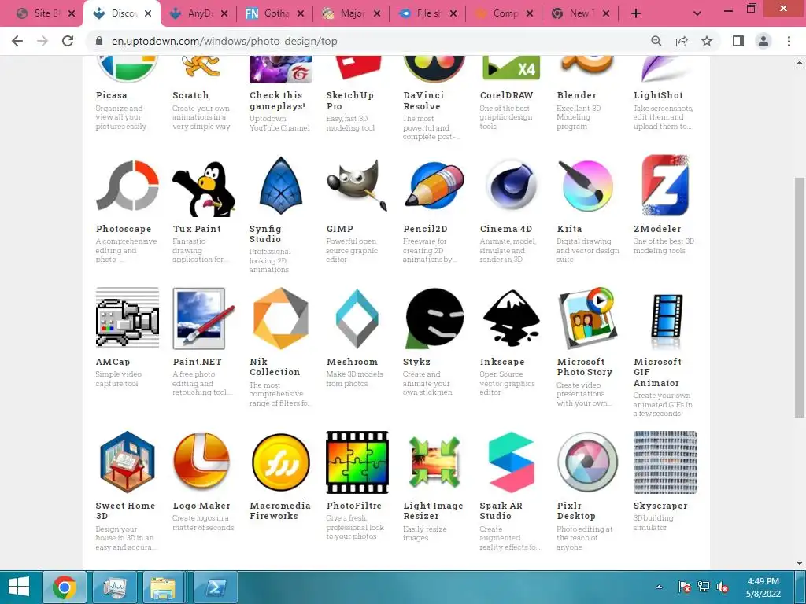The height and width of the screenshot is (604, 806).
Task: Open the Sweet Home 3D icon
Action: point(127,462)
